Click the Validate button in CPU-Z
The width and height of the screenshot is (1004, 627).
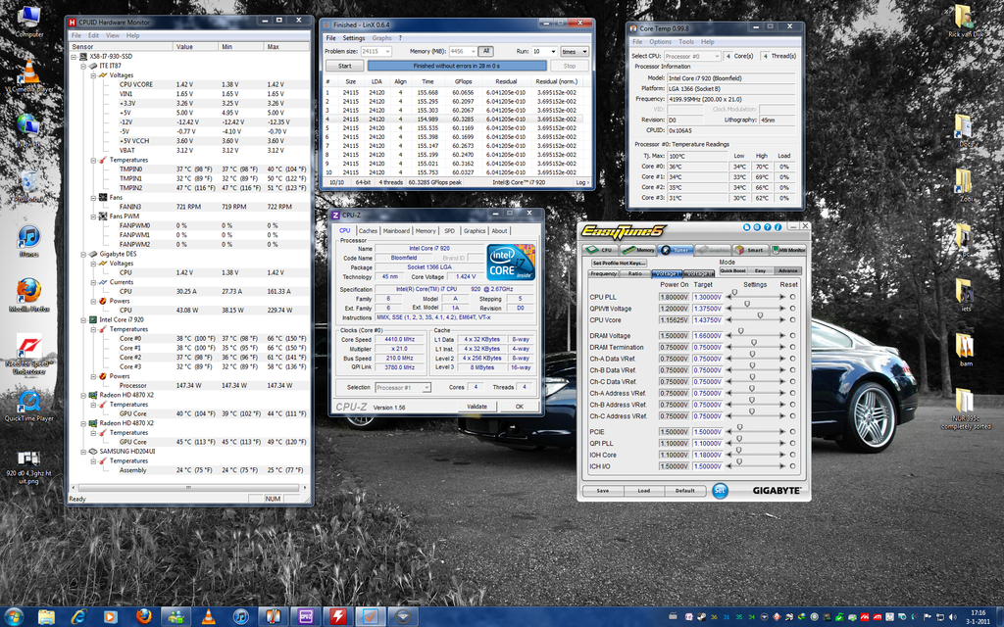tap(476, 407)
